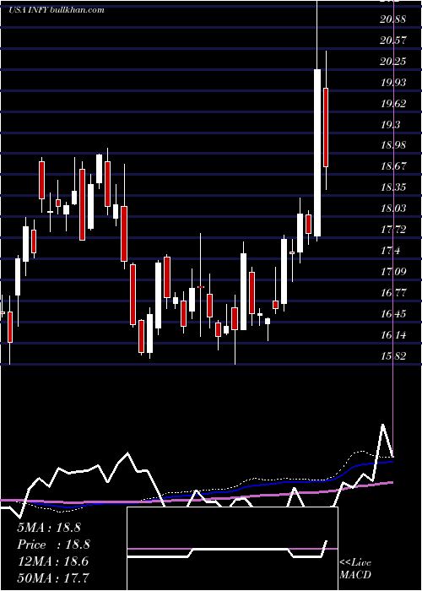Click the 18.03 price axis label

393,208
